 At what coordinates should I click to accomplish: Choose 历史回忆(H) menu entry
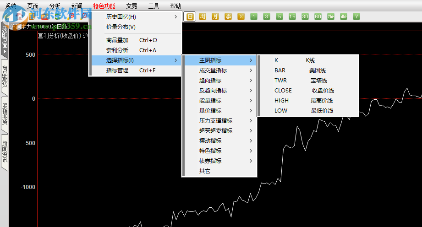click(136, 16)
